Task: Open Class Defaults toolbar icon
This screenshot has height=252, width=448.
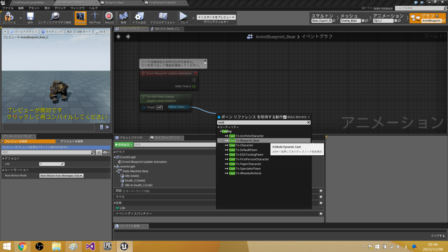Action: (163, 17)
